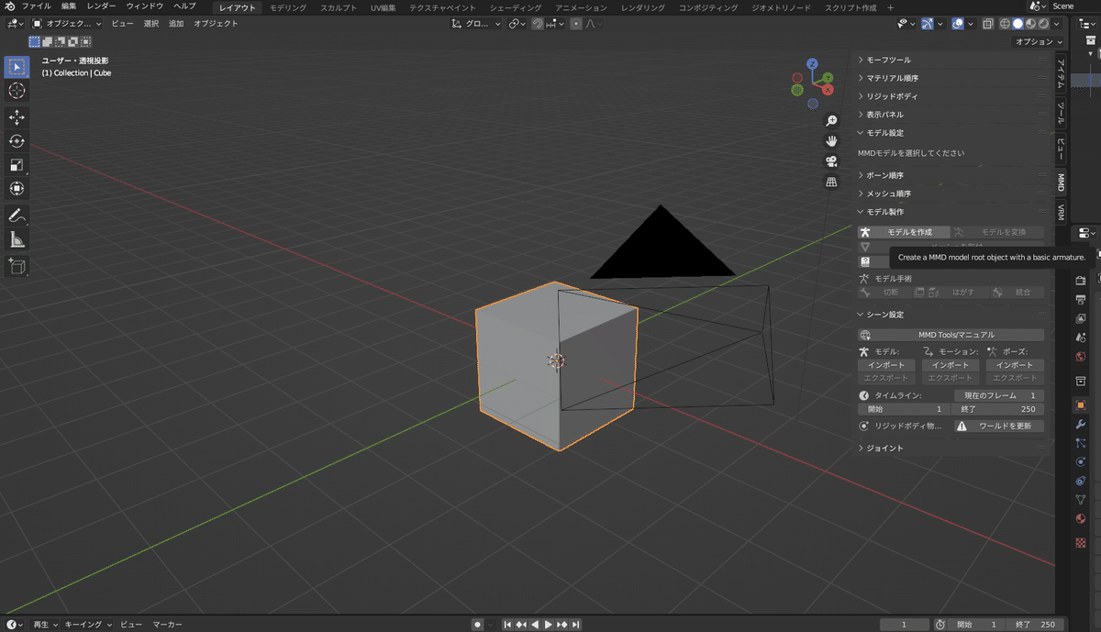
Task: Expand the 表示パネル panel
Action: (x=951, y=115)
